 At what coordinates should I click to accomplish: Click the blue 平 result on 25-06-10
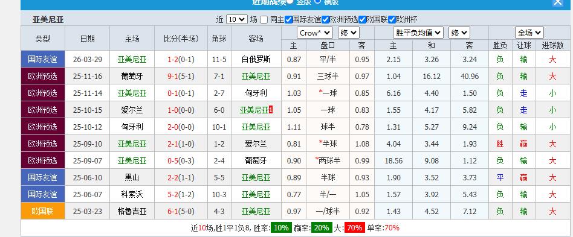pyautogui.click(x=500, y=177)
